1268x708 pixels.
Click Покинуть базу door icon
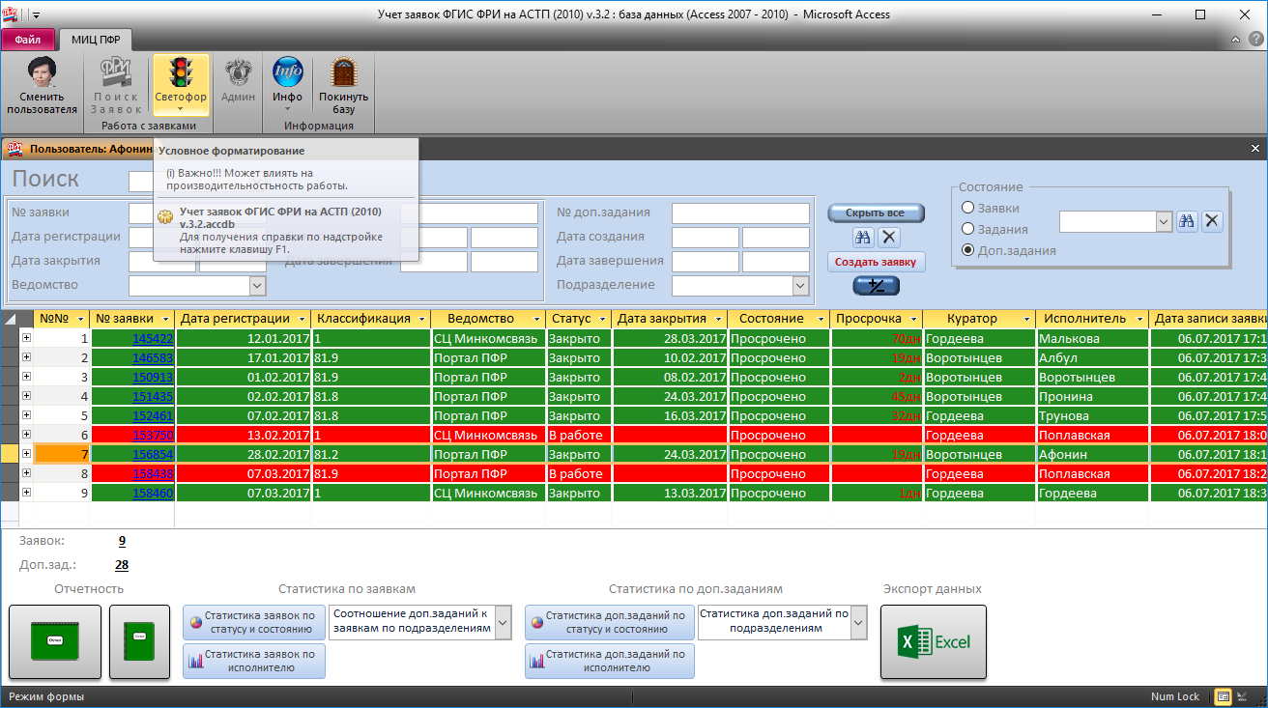(343, 86)
